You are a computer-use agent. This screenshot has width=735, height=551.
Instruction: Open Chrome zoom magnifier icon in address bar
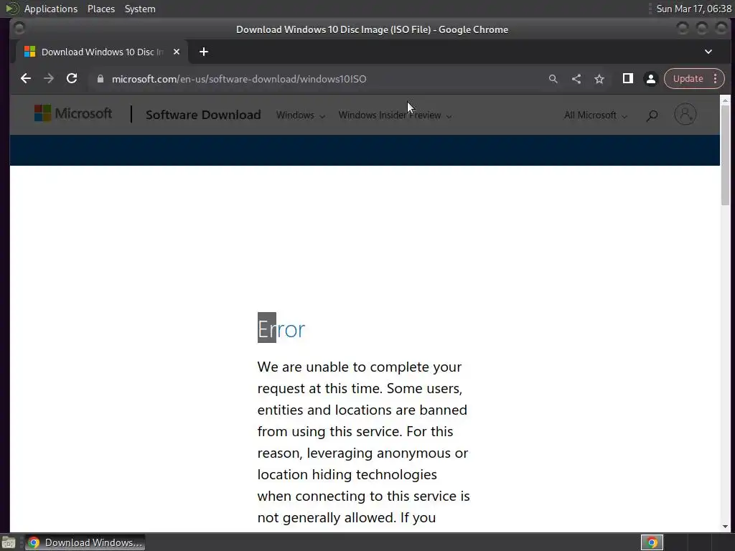553,79
